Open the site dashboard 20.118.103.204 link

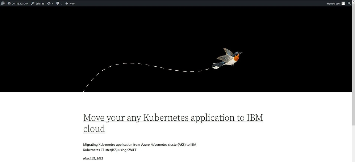pyautogui.click(x=18, y=3)
